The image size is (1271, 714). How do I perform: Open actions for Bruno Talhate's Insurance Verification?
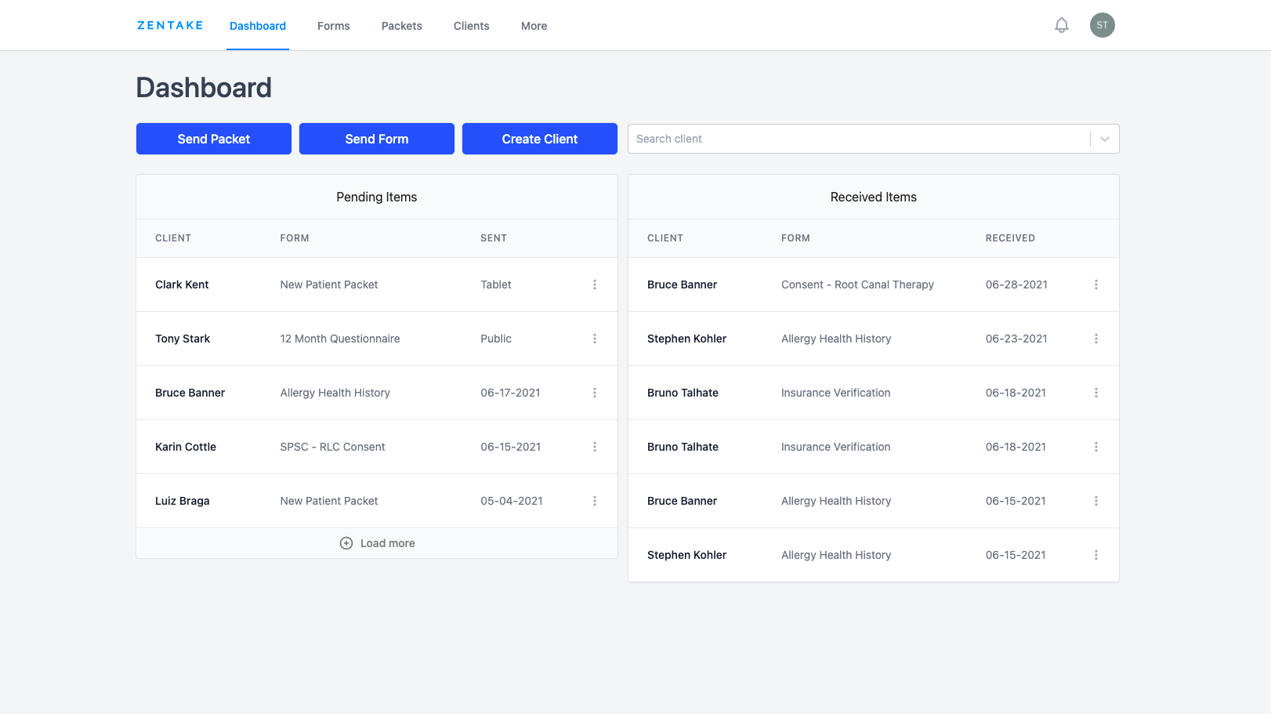pyautogui.click(x=1095, y=393)
